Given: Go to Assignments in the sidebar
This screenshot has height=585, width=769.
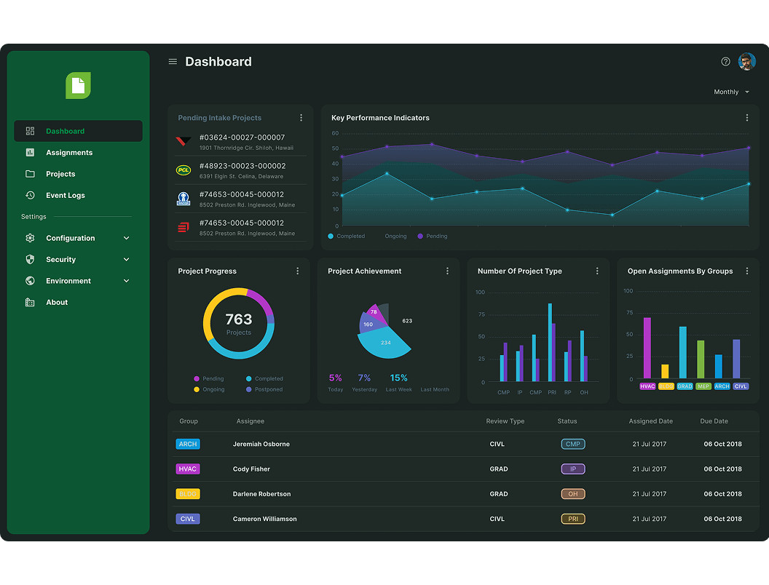Looking at the screenshot, I should tap(69, 153).
